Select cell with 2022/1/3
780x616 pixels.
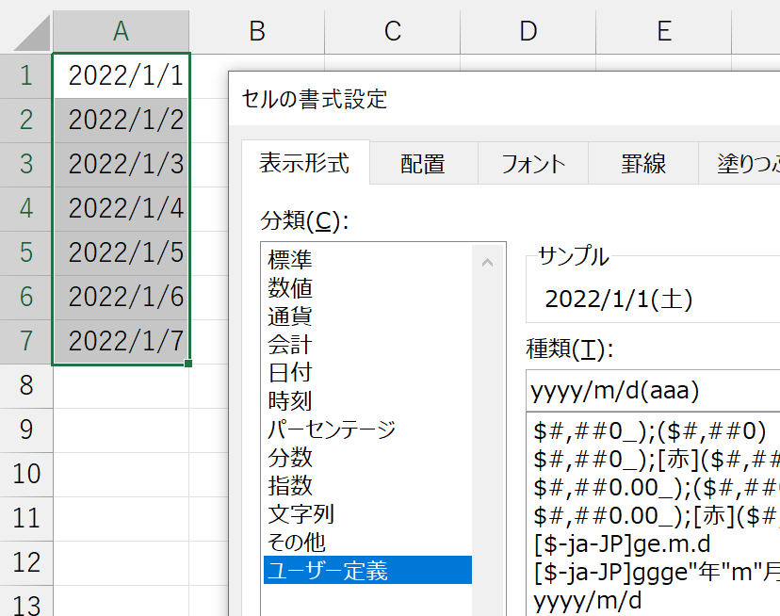[121, 164]
